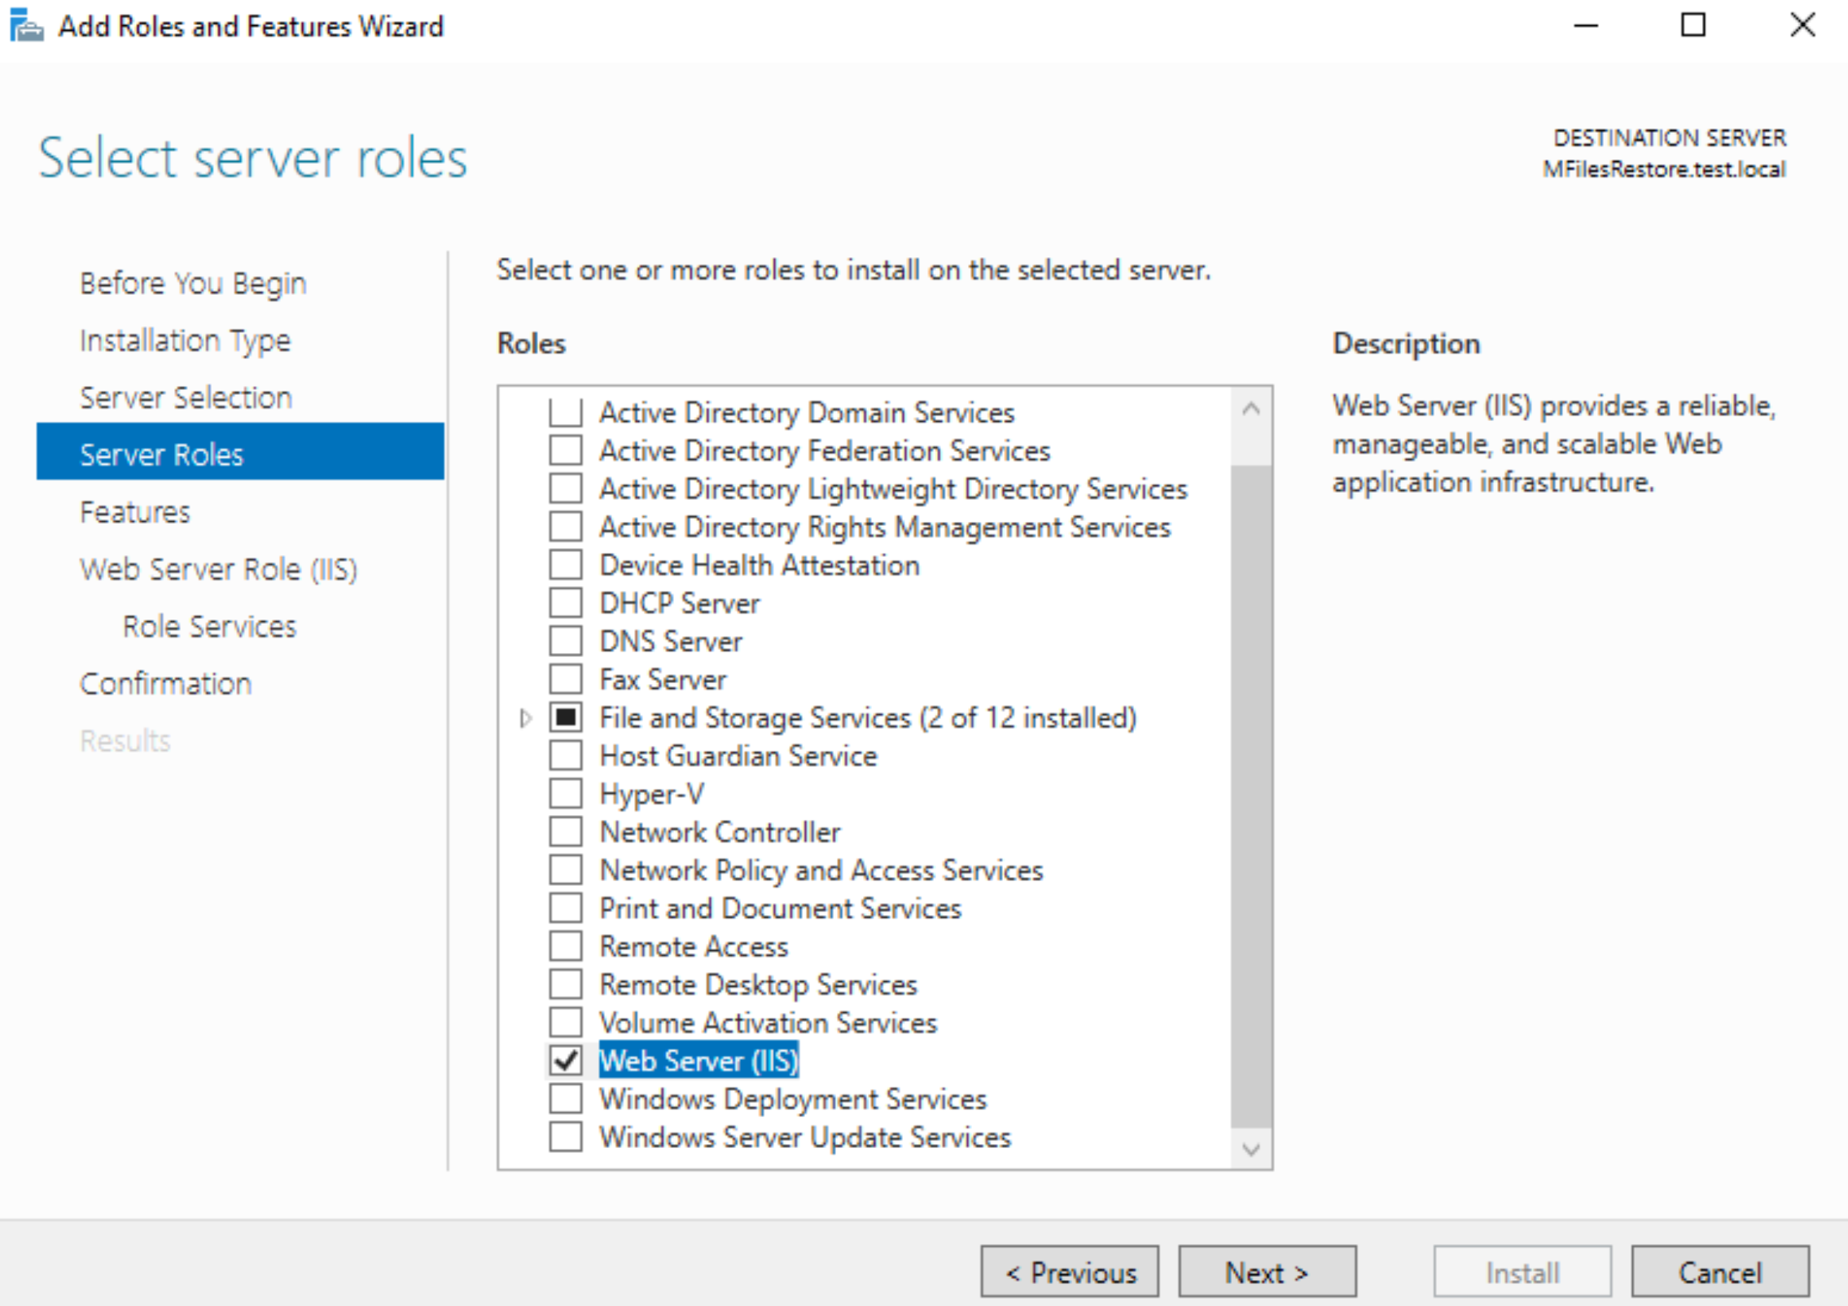Uncheck the Web Server (IIS) checkbox
The height and width of the screenshot is (1306, 1848).
[x=565, y=1061]
